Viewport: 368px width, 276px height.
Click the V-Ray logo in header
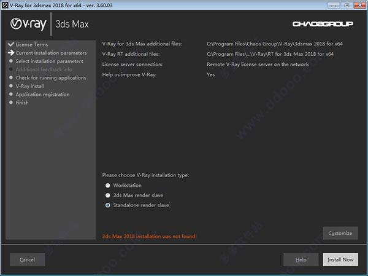click(28, 25)
